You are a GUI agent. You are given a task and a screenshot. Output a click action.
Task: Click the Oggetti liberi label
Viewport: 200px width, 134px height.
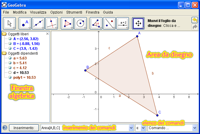18,34
